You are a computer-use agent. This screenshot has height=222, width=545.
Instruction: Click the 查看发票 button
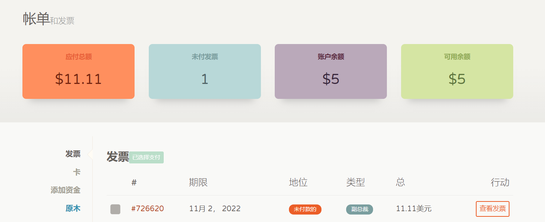[492, 209]
